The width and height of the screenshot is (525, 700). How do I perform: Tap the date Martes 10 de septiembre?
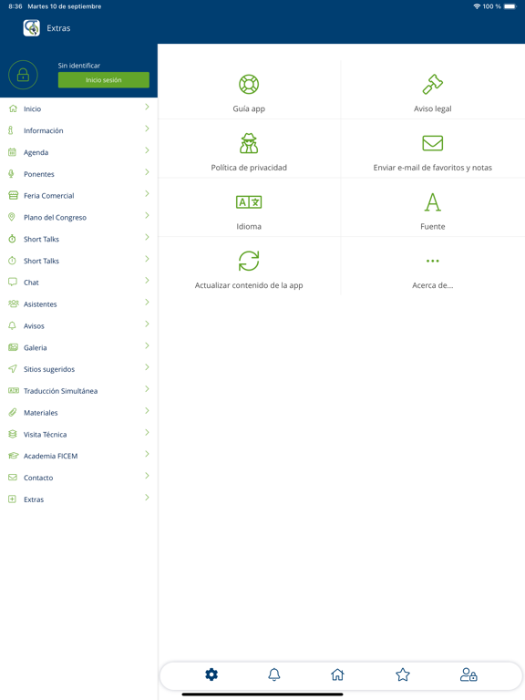click(65, 6)
